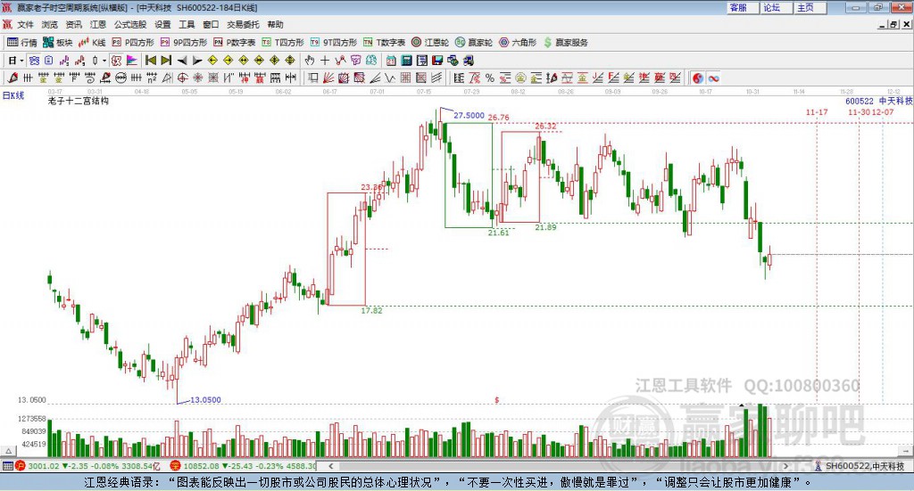This screenshot has height=491, width=914.
Task: Open the P四方形 tool
Action: point(133,43)
